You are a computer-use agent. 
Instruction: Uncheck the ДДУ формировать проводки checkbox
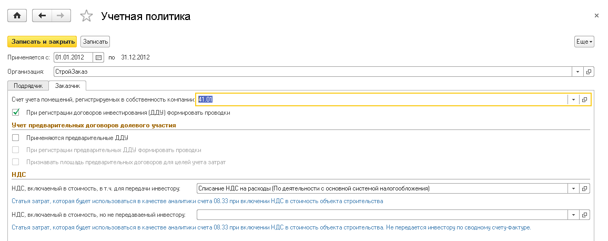tap(15, 113)
